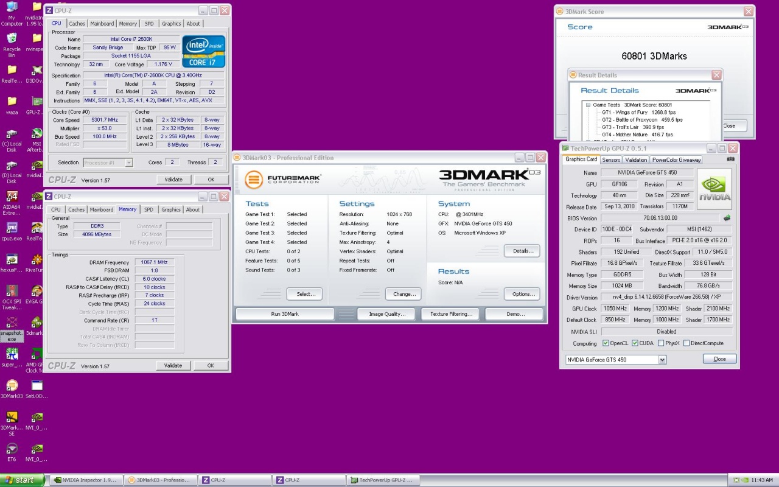Collapse the Game Tests tree node
Viewport: 779px width, 487px height.
click(589, 105)
